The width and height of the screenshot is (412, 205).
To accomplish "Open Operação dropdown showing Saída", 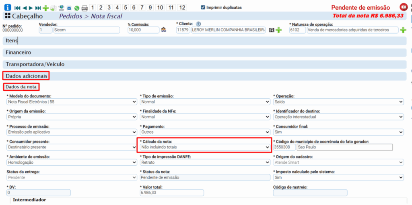I will point(338,101).
